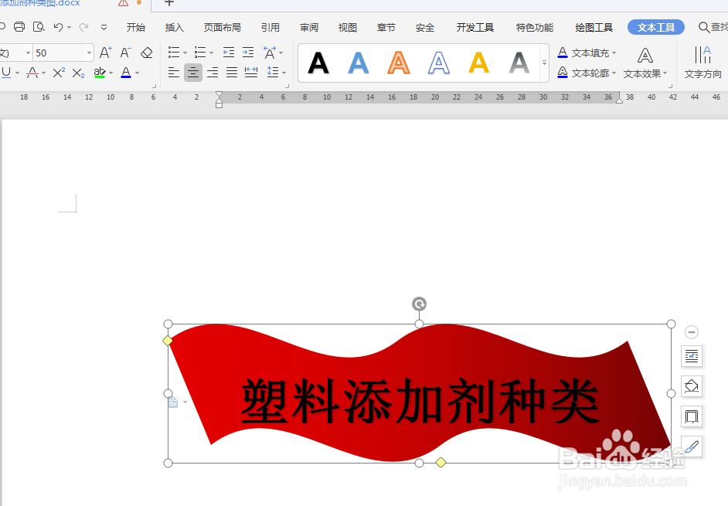The height and width of the screenshot is (506, 728).
Task: Apply the blue font color
Action: tap(126, 73)
